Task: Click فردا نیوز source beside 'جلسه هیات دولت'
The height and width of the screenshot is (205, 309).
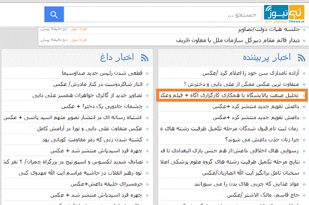Action: 79,29
